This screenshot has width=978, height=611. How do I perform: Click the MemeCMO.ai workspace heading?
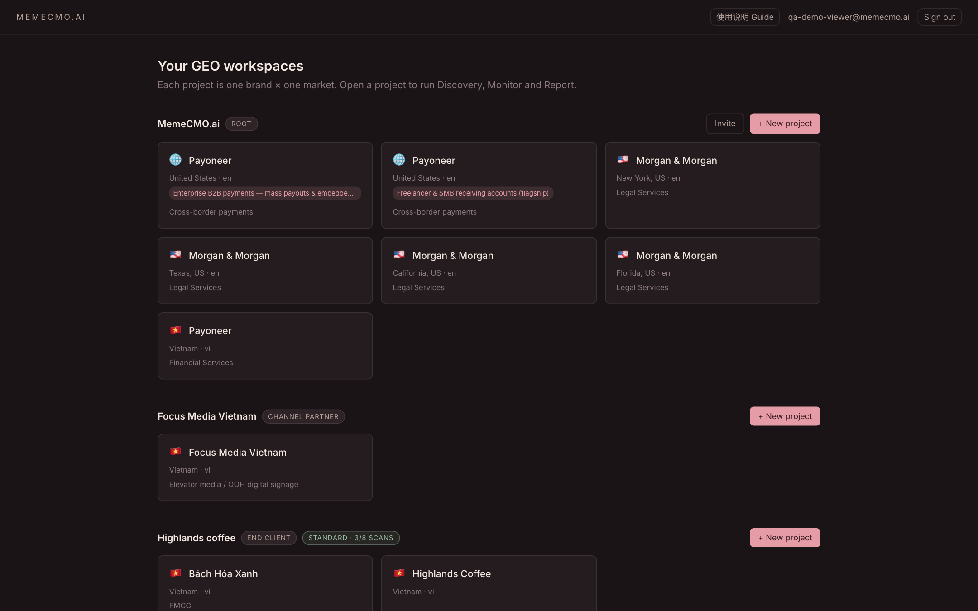point(188,124)
